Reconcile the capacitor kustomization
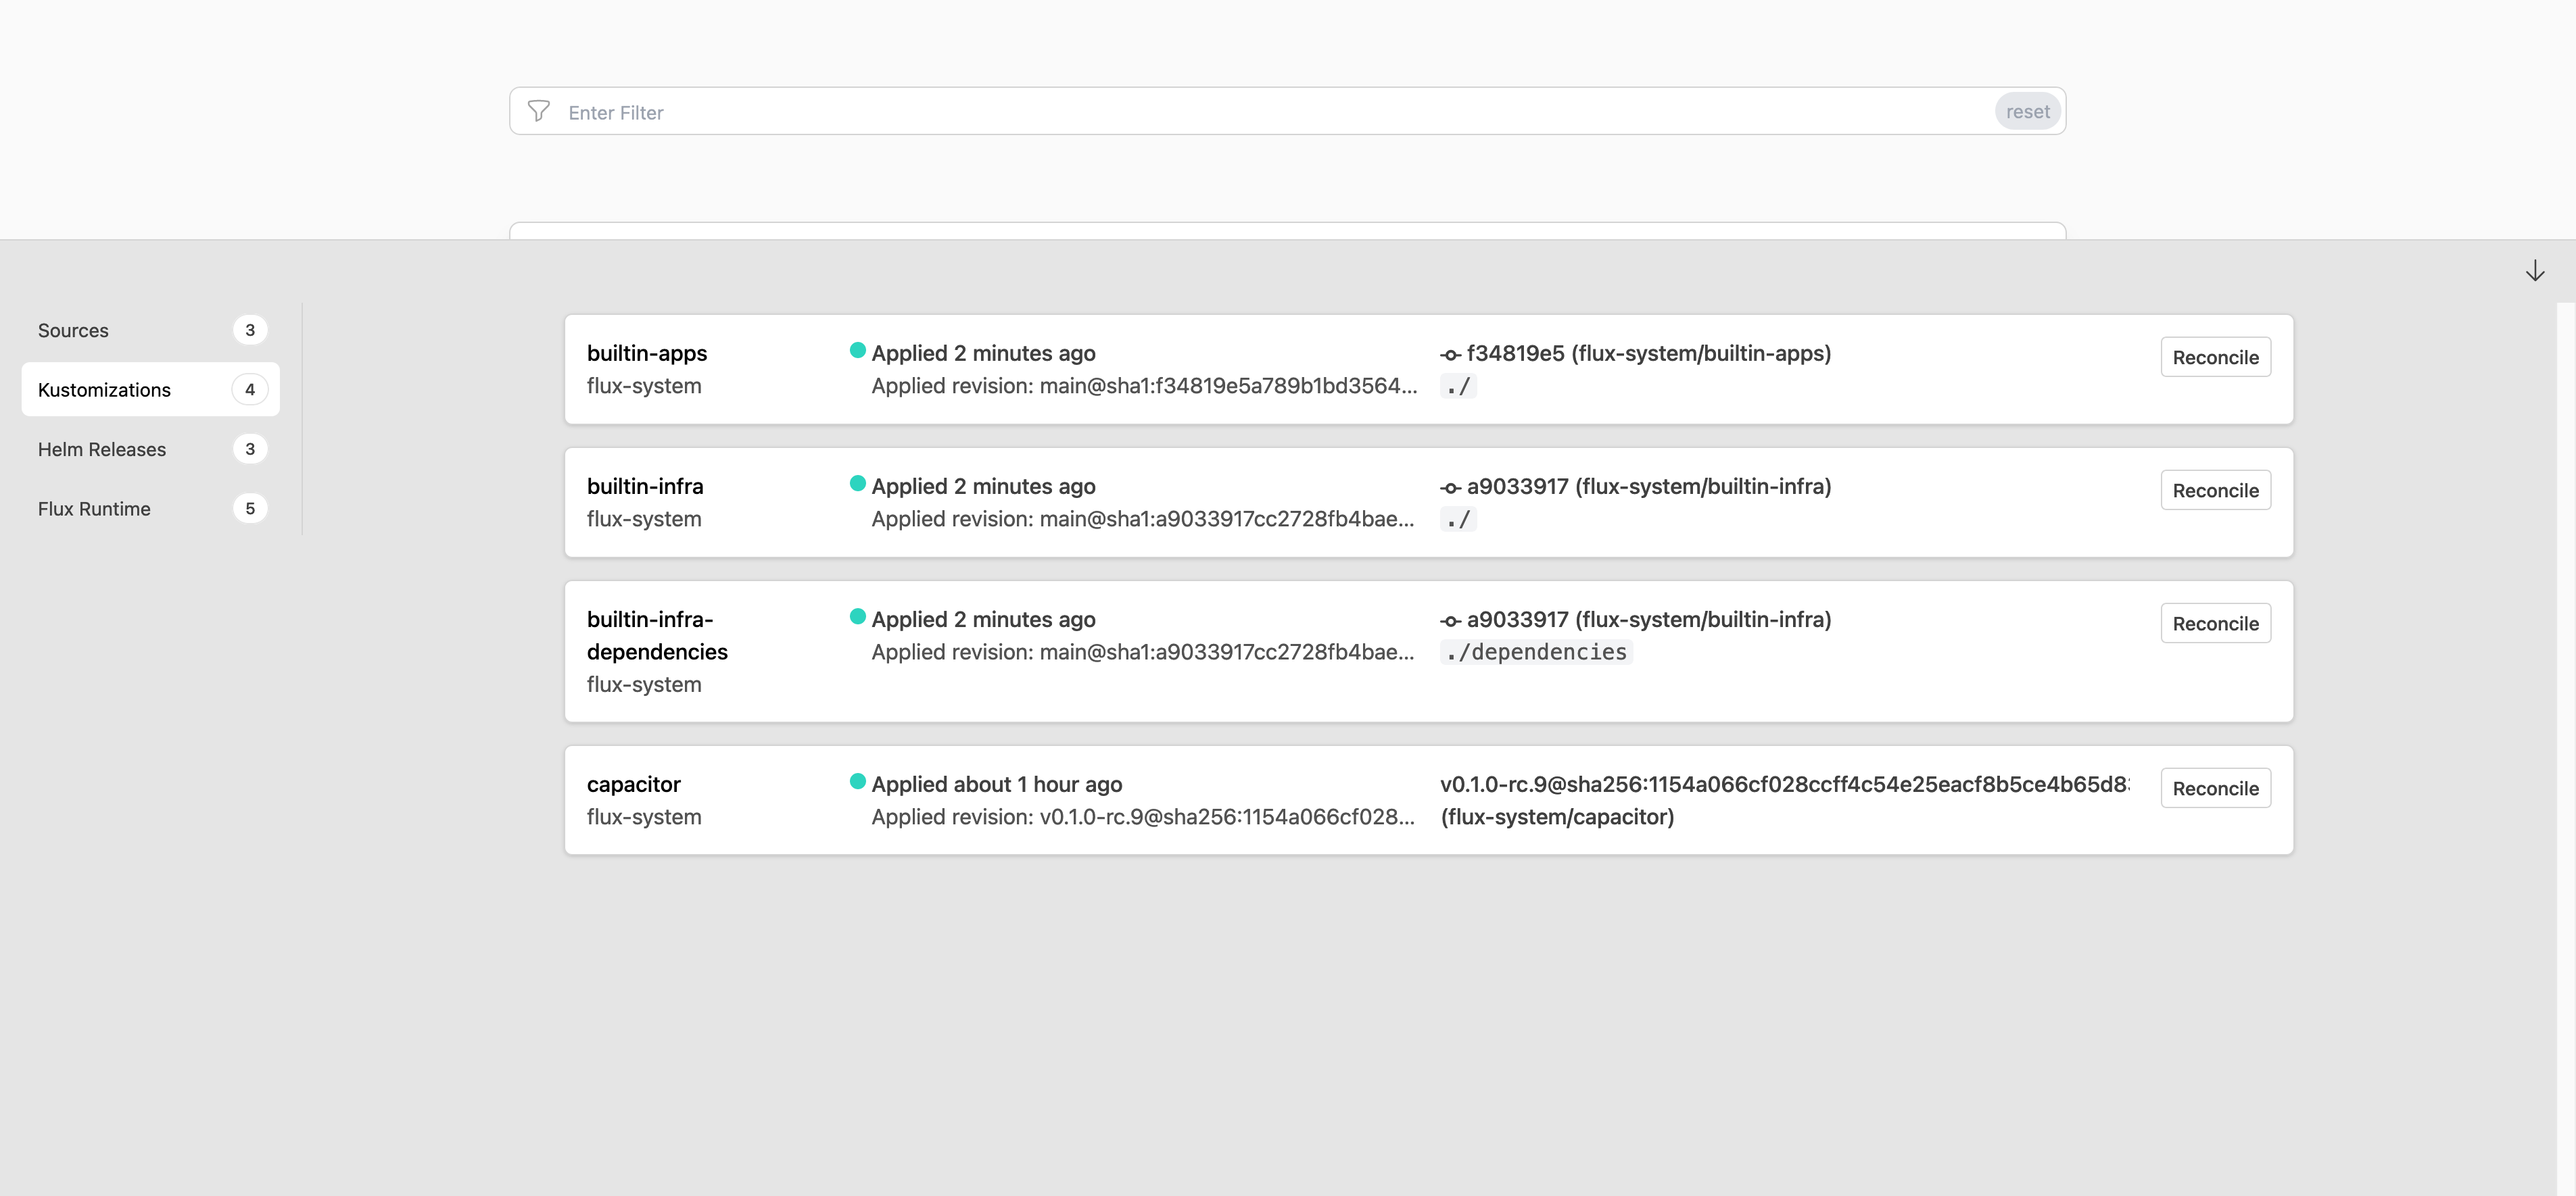The width and height of the screenshot is (2576, 1196). [2215, 787]
